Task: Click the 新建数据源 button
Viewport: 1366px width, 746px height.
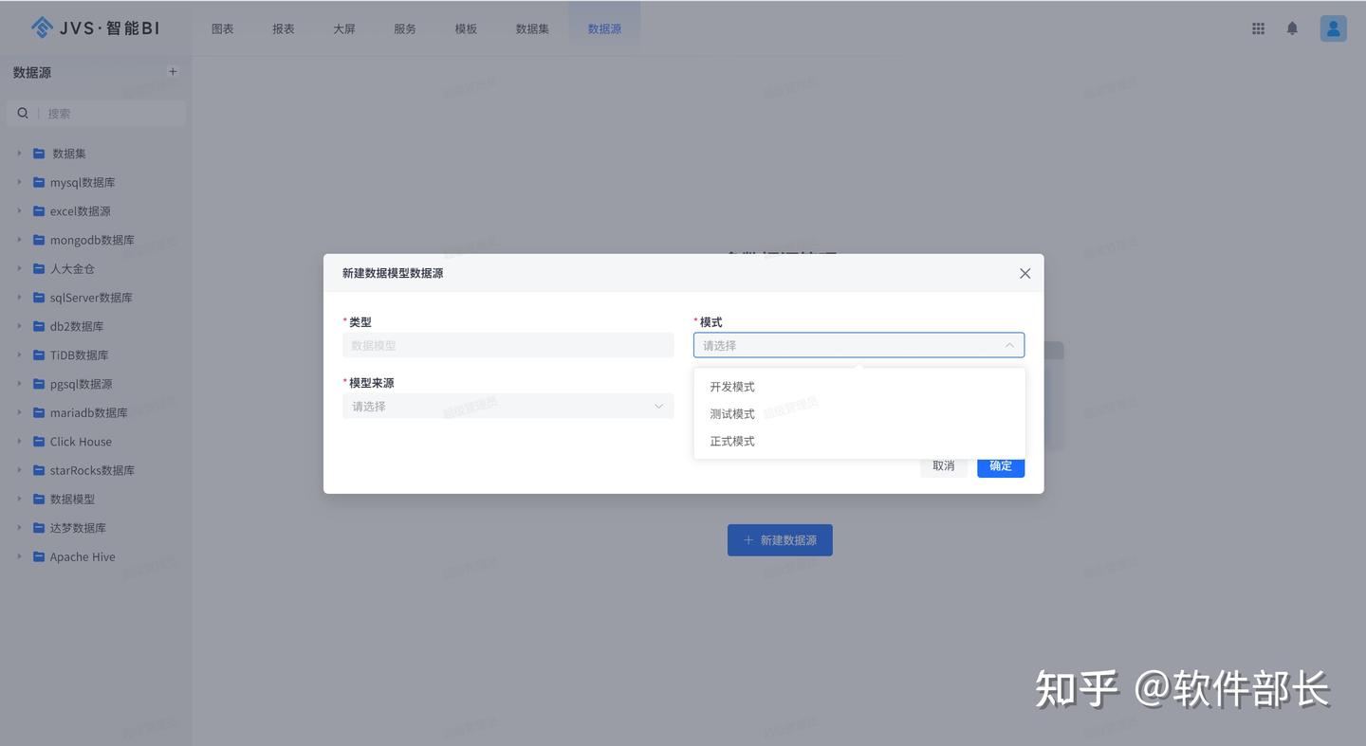Action: coord(779,539)
